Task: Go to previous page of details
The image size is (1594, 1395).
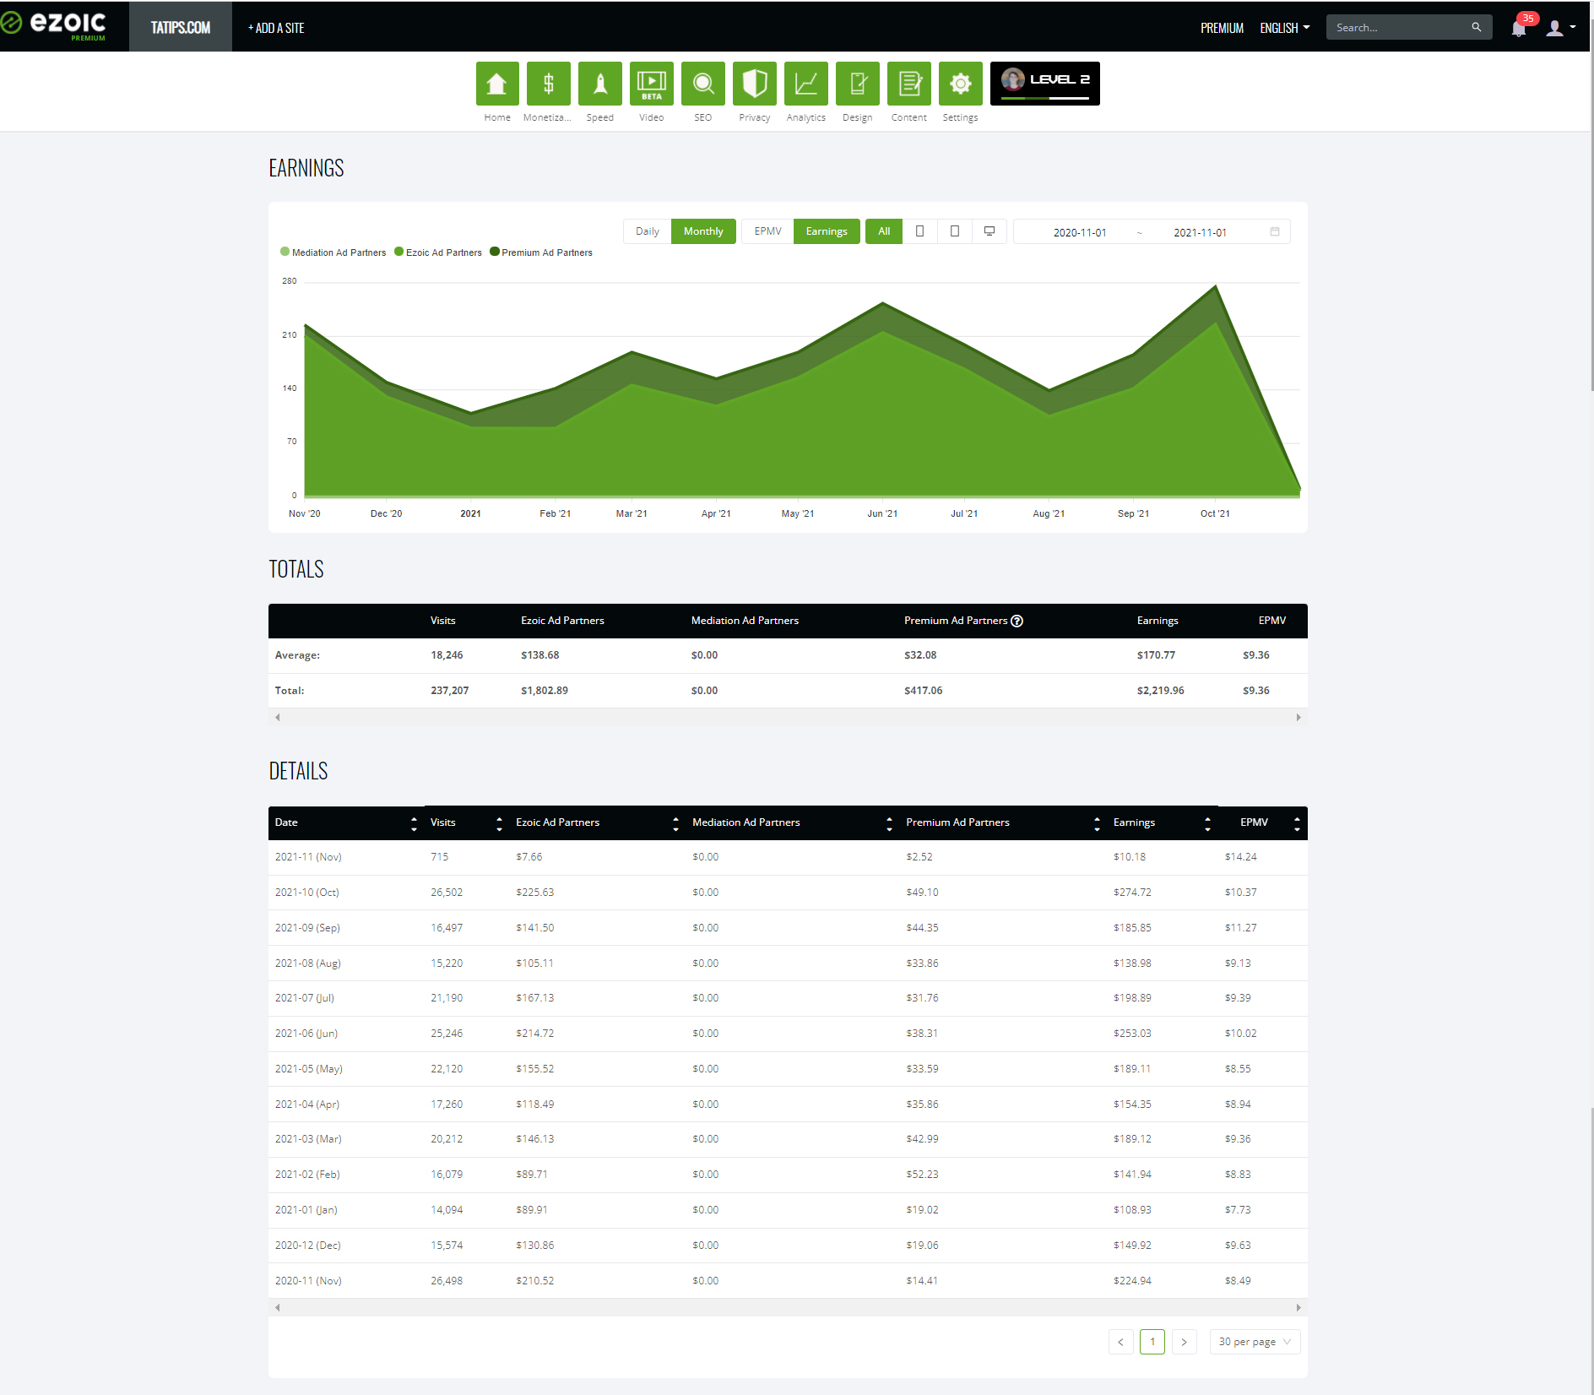Action: 1121,1342
